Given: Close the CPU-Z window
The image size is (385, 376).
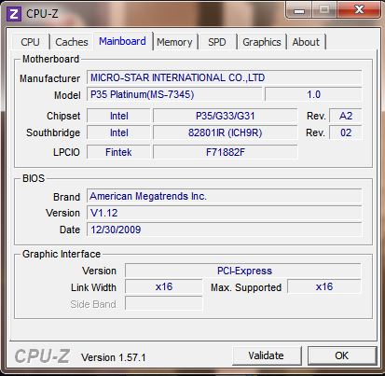Looking at the screenshot, I should point(360,10).
